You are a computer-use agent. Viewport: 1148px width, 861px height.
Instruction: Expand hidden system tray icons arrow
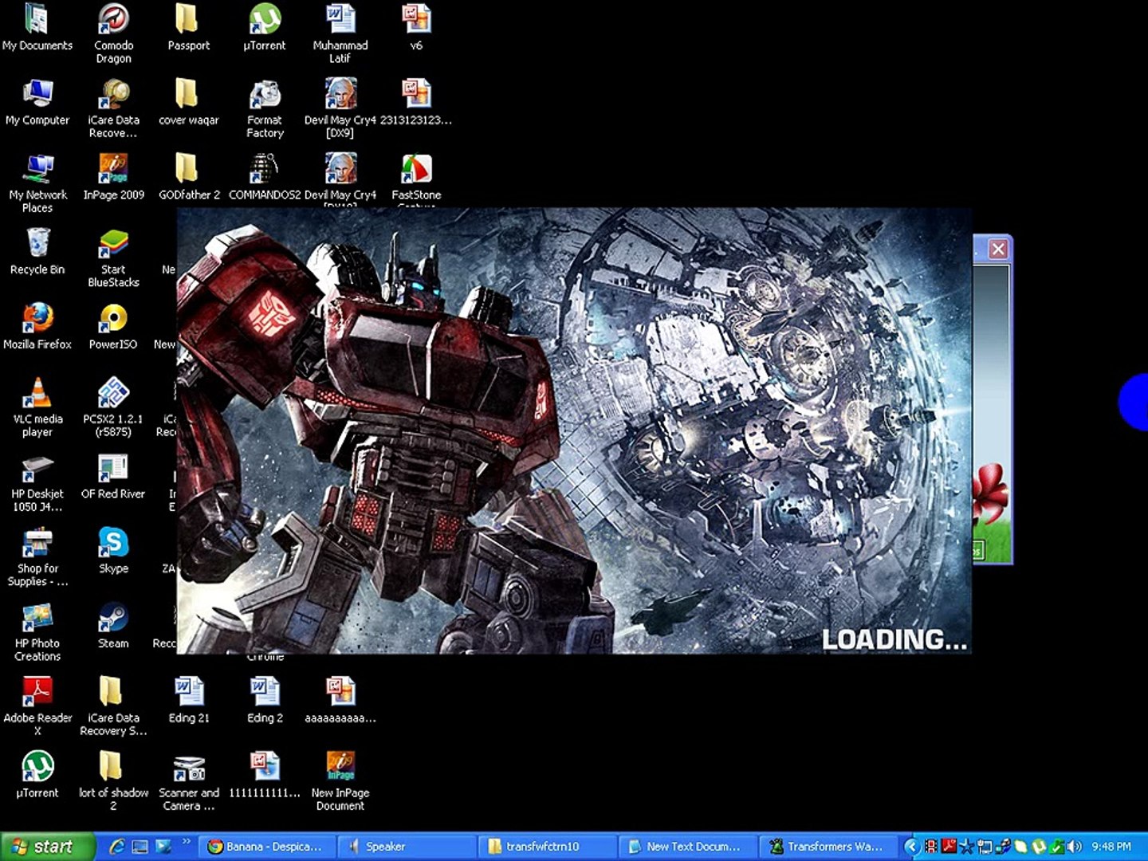coord(913,847)
